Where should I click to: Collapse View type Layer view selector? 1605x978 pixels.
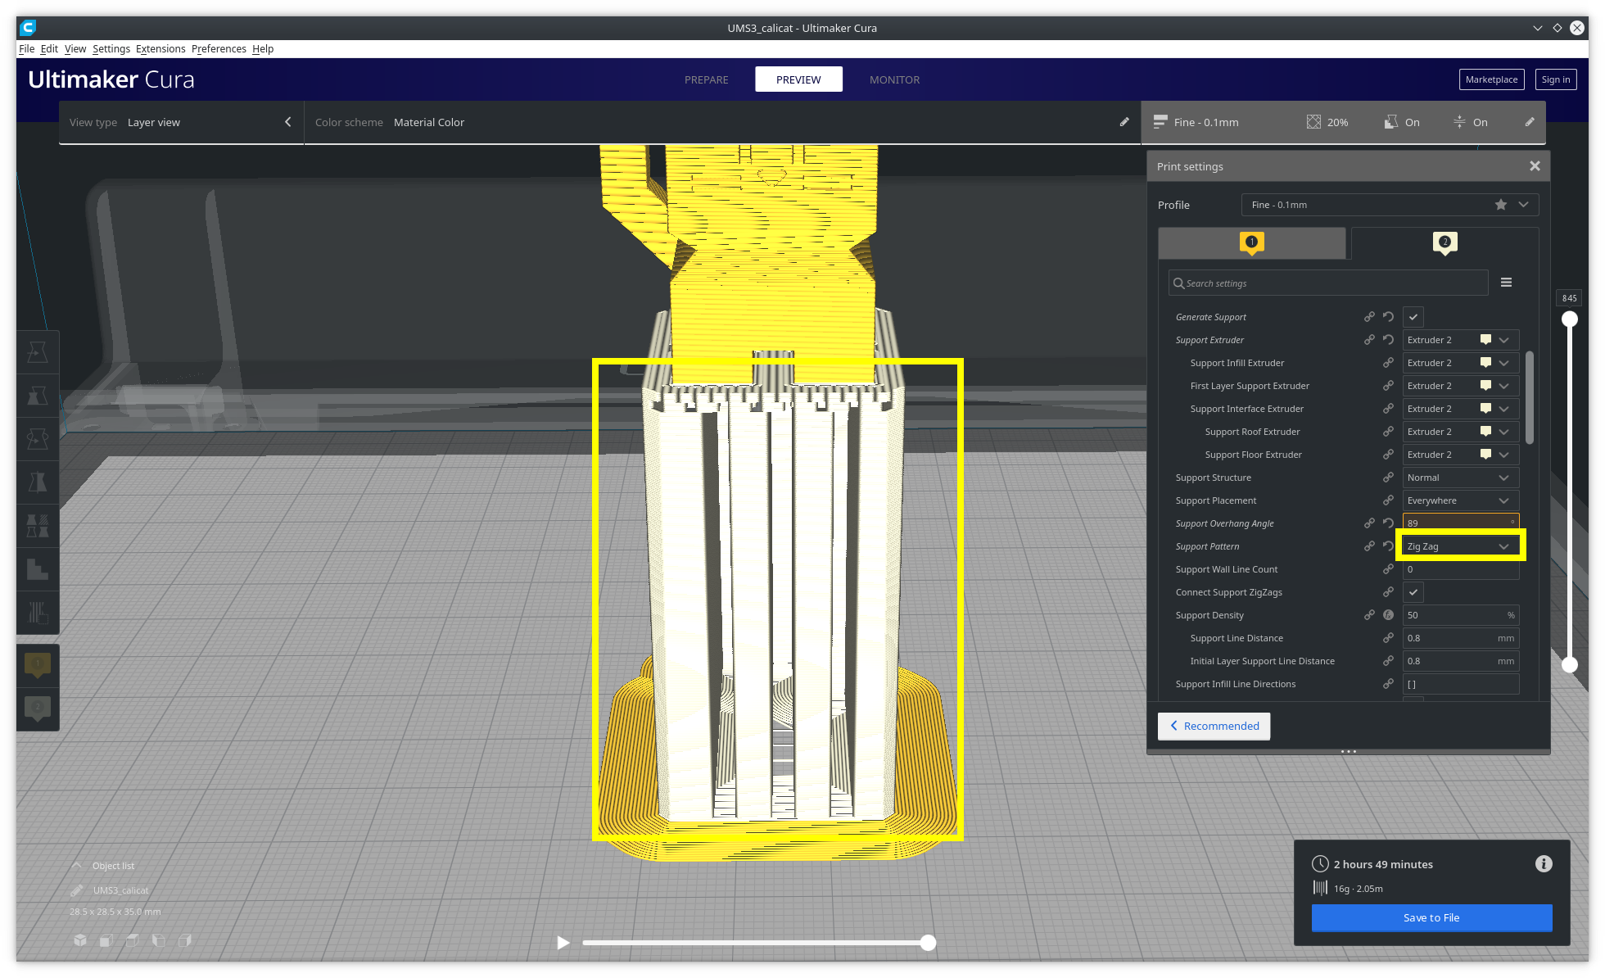(x=287, y=122)
